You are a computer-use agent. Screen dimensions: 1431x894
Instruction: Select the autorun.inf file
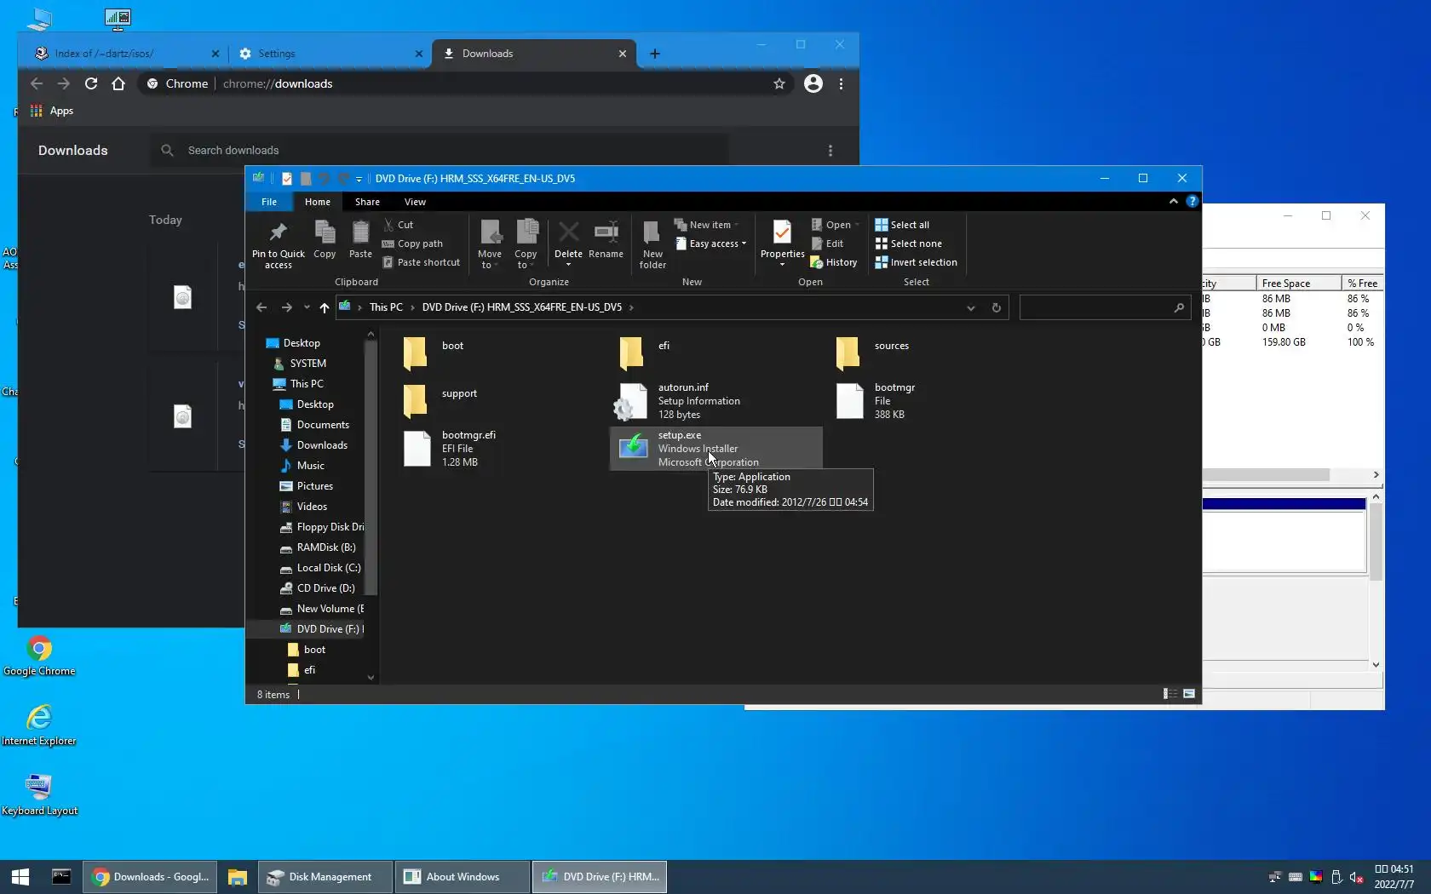click(716, 401)
